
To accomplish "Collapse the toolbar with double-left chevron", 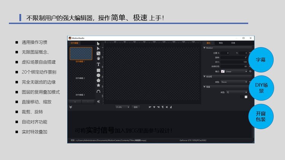I will (x=98, y=102).
